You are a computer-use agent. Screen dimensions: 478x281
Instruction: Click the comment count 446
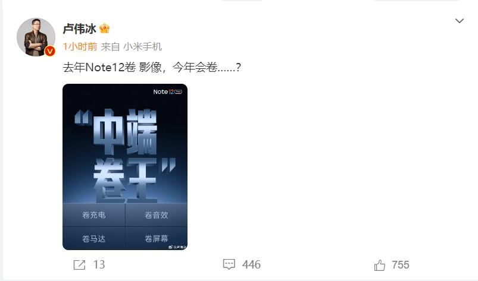[x=251, y=264]
